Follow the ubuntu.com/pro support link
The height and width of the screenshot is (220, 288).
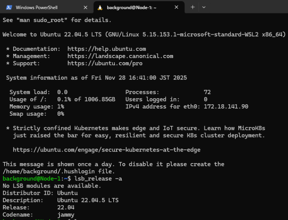[x=105, y=63]
